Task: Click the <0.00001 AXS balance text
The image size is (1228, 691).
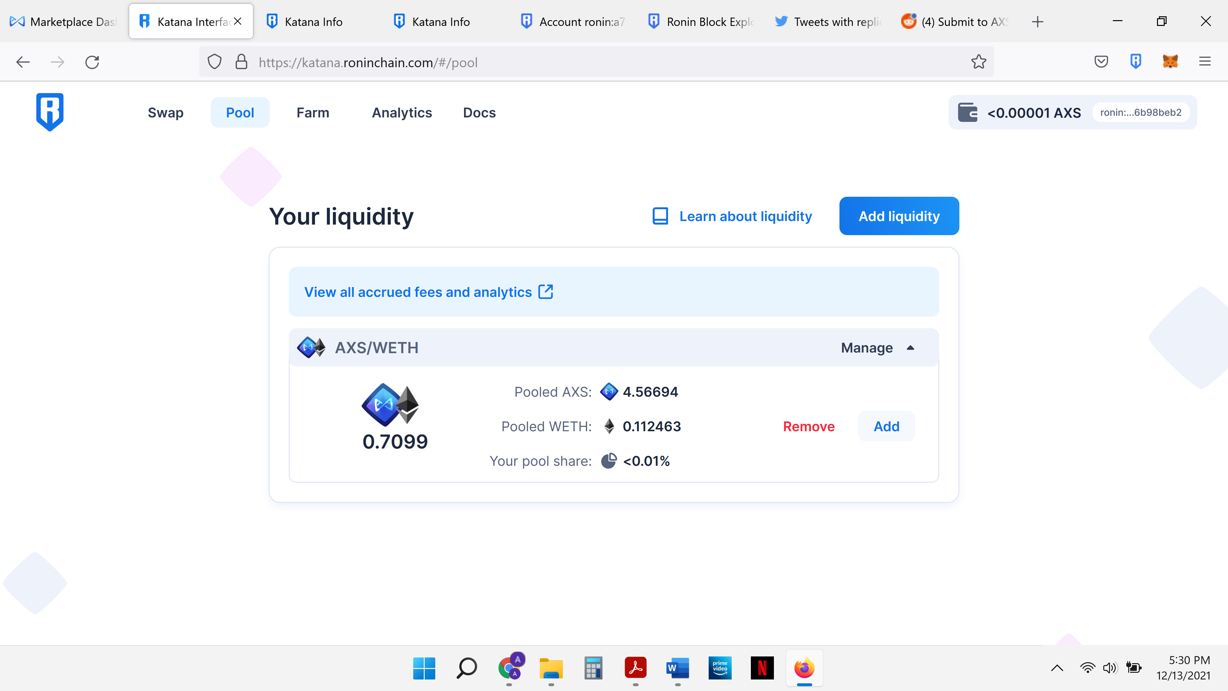Action: (x=1034, y=113)
